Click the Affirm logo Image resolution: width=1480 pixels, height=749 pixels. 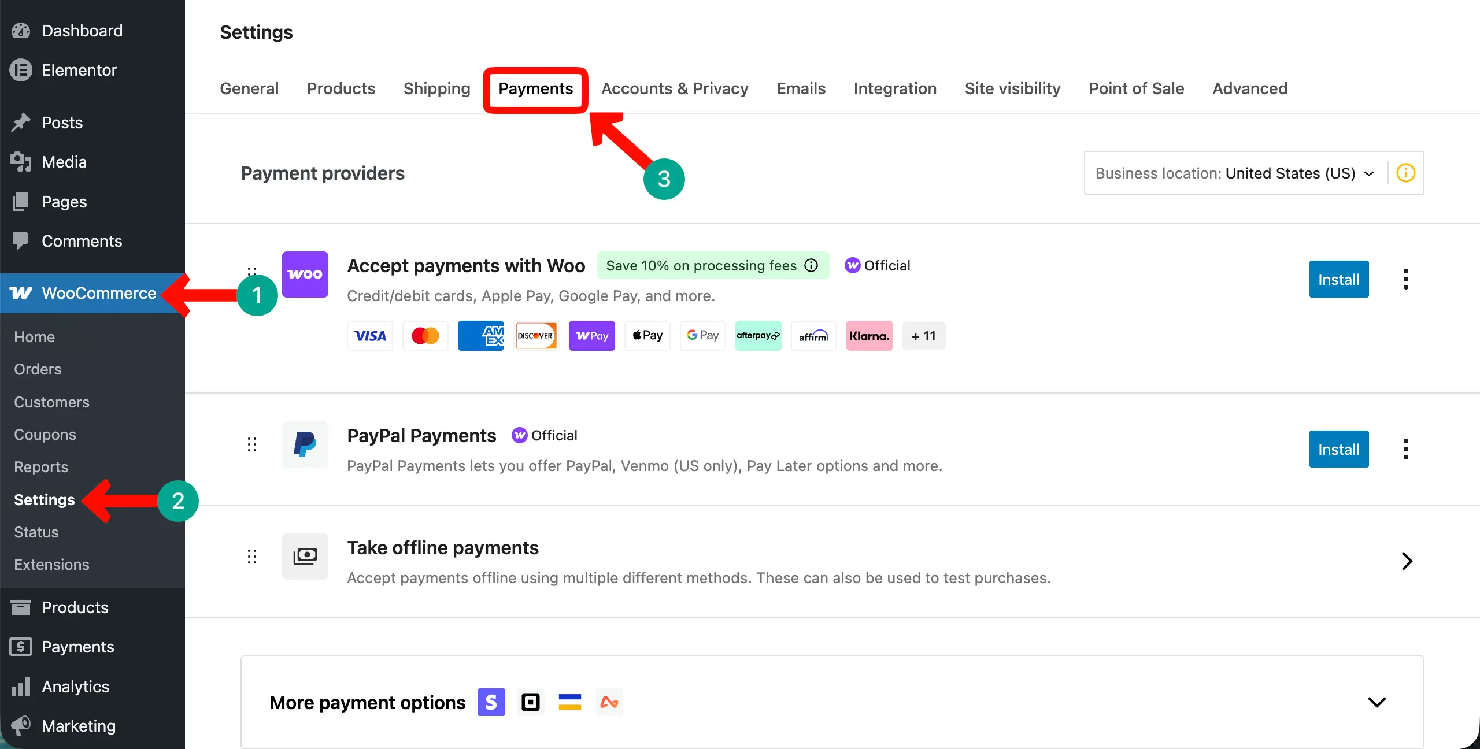point(814,336)
